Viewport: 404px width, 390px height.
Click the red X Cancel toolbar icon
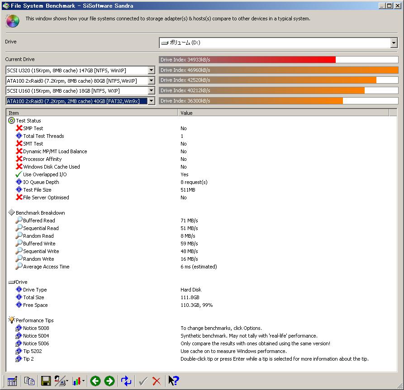tap(157, 381)
